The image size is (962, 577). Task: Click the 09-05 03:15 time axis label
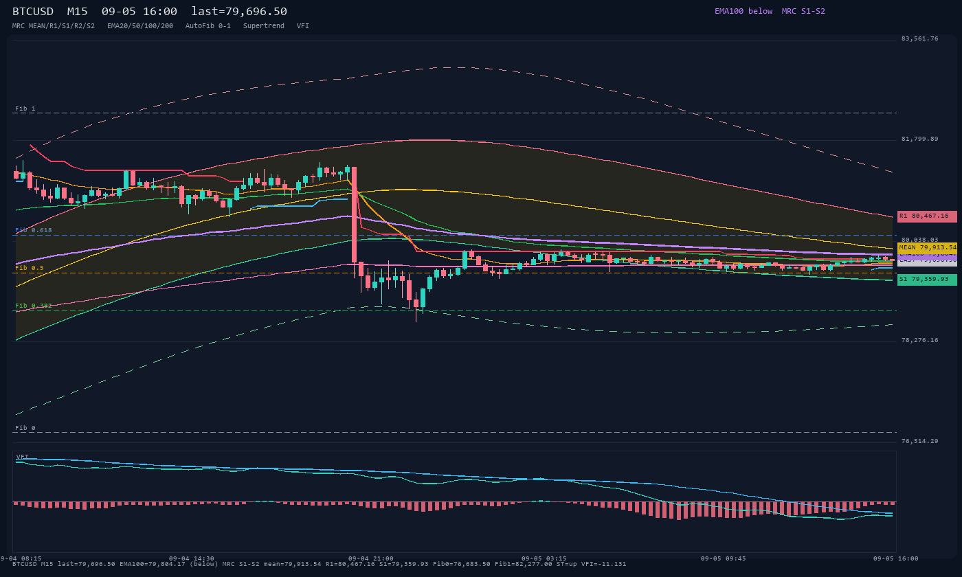pyautogui.click(x=544, y=558)
